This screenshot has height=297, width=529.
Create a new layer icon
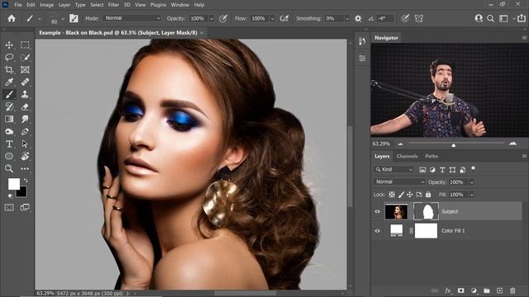[499, 290]
